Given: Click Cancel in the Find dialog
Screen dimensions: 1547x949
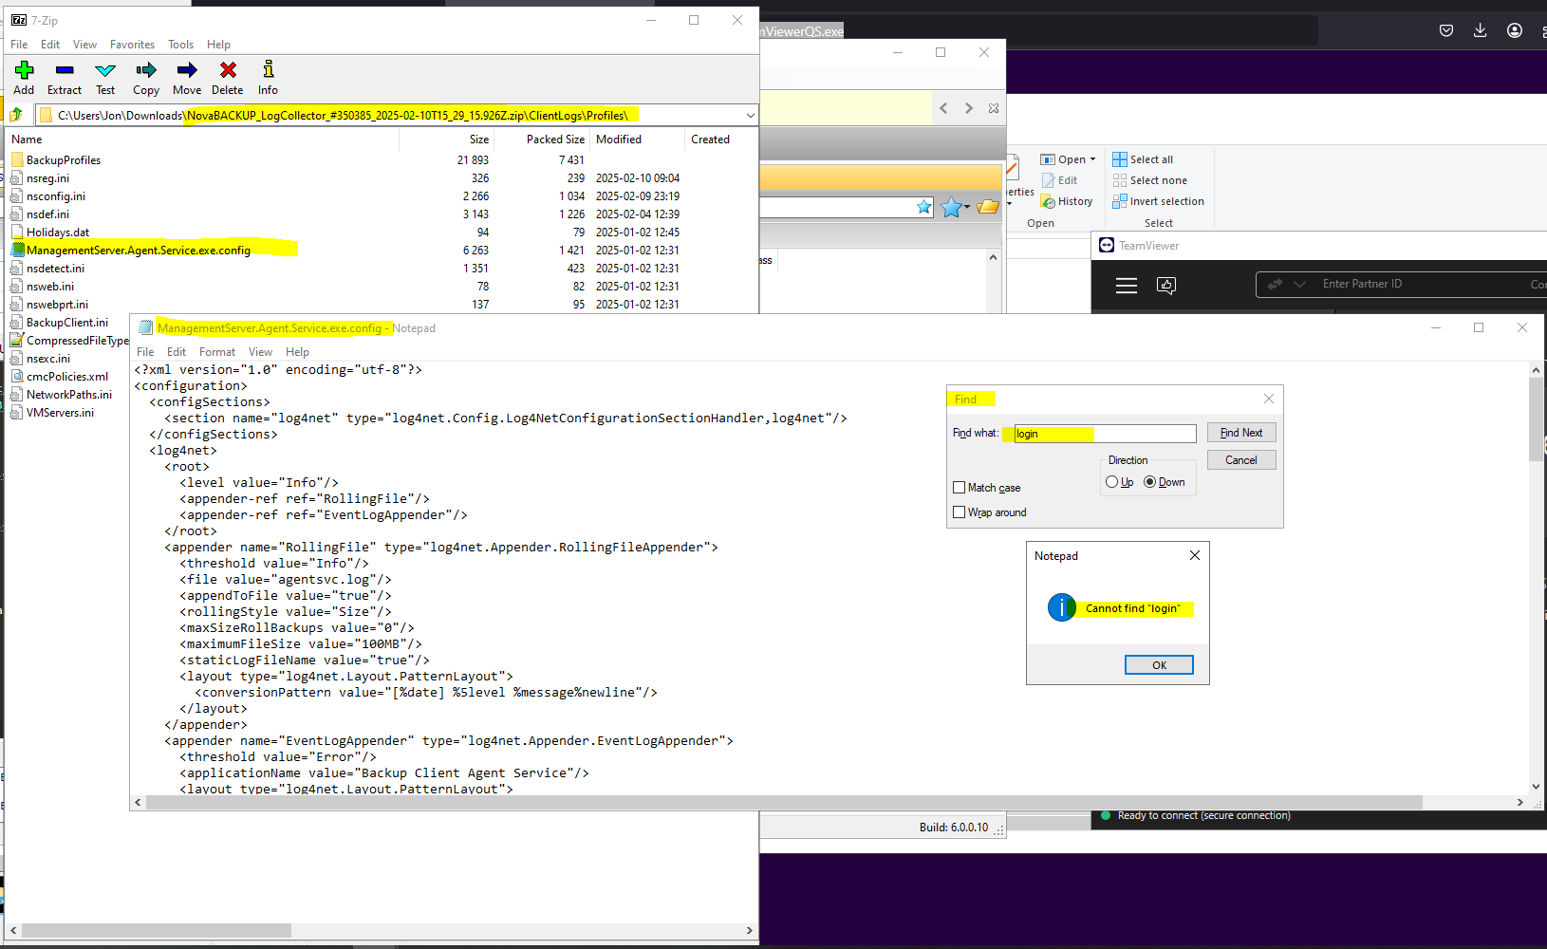Looking at the screenshot, I should pos(1241,460).
